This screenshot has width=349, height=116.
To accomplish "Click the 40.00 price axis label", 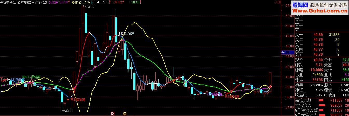I will pyautogui.click(x=290, y=77).
